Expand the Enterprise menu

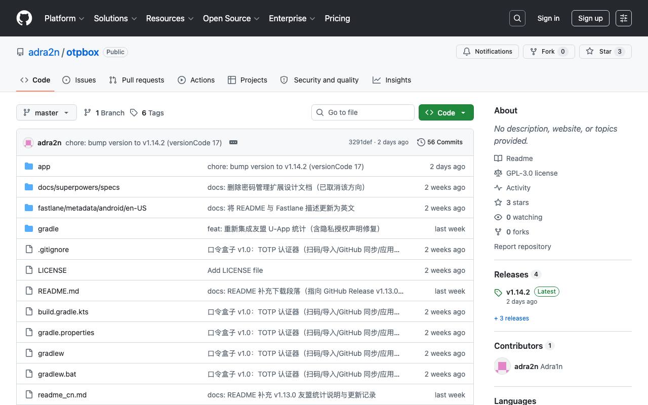tap(292, 18)
